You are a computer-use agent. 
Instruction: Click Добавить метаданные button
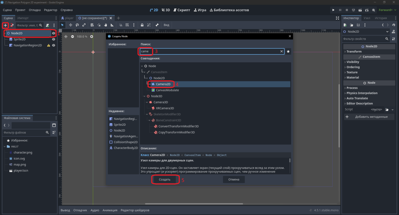[369, 117]
